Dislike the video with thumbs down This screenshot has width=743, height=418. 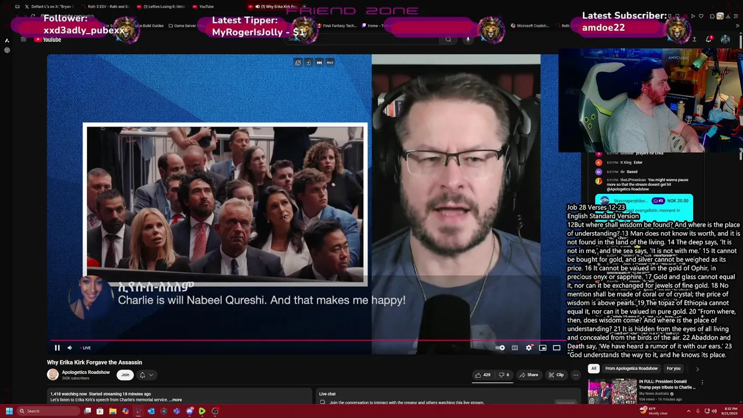click(x=503, y=375)
